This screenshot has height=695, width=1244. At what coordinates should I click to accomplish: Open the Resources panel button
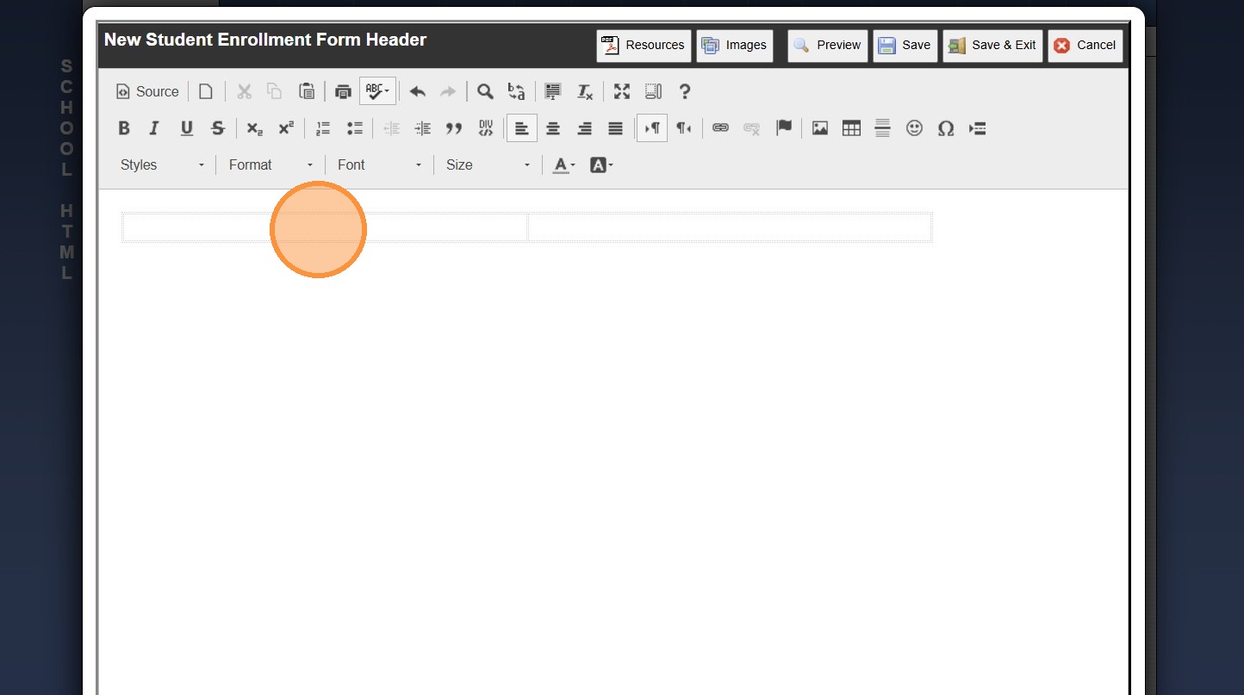(644, 46)
